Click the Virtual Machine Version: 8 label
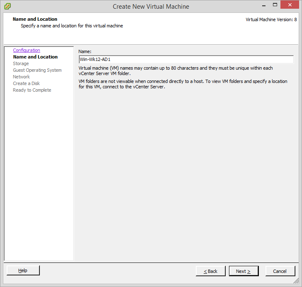This screenshot has height=287, width=302. [x=271, y=19]
